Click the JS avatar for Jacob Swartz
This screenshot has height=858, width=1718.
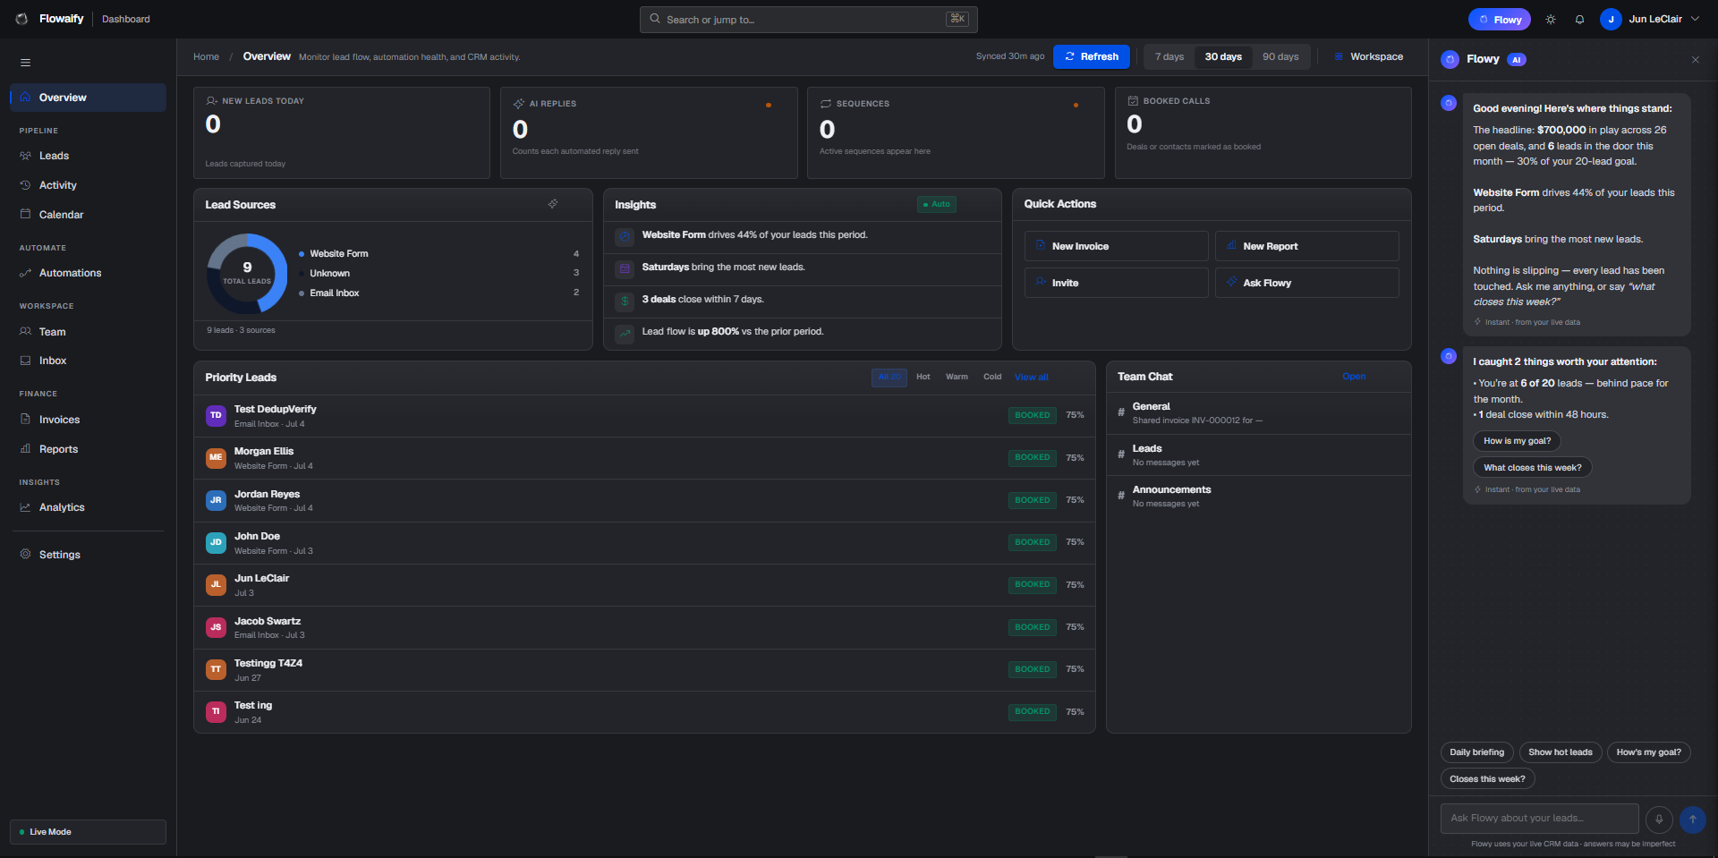(216, 627)
